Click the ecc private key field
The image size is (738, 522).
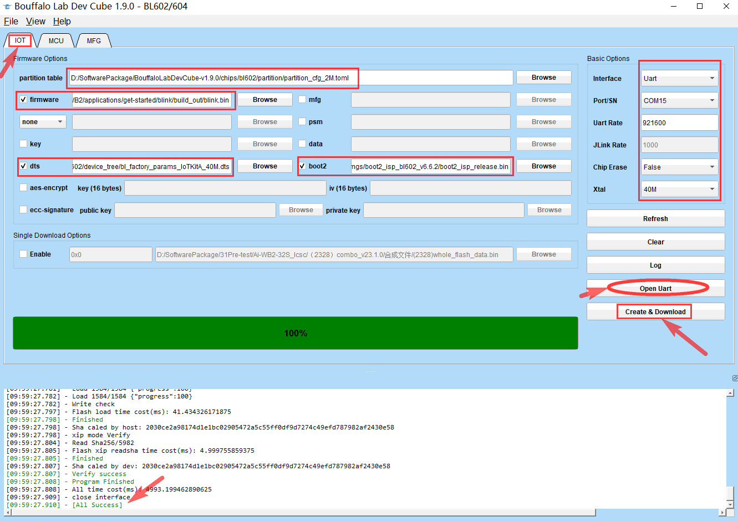(x=444, y=210)
